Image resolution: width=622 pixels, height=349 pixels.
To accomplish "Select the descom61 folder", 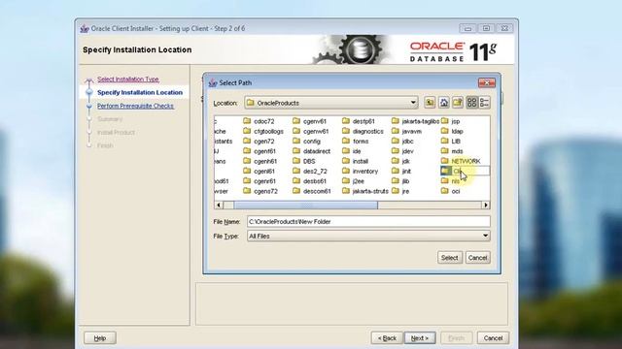I will [x=312, y=191].
